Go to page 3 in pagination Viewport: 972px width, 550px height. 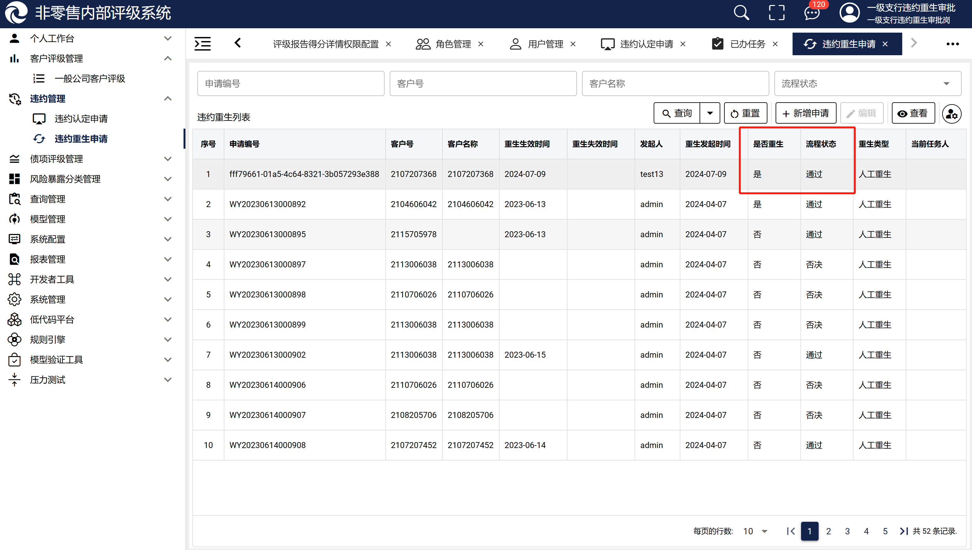(847, 531)
